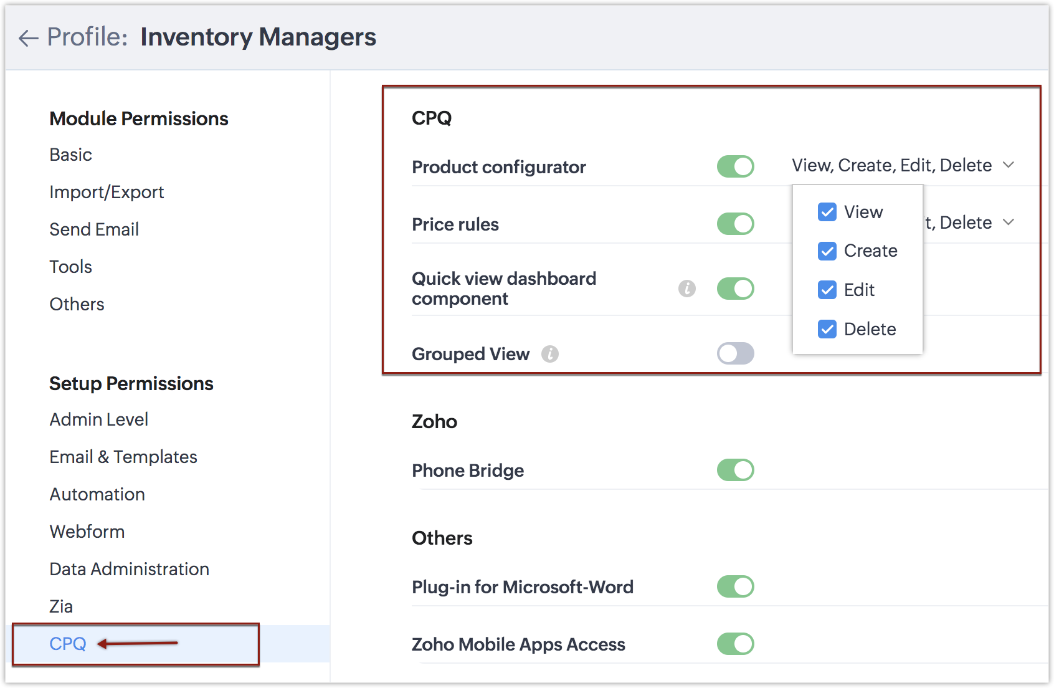Click info icon beside Quick view dashboard component
The width and height of the screenshot is (1054, 688).
pos(686,289)
